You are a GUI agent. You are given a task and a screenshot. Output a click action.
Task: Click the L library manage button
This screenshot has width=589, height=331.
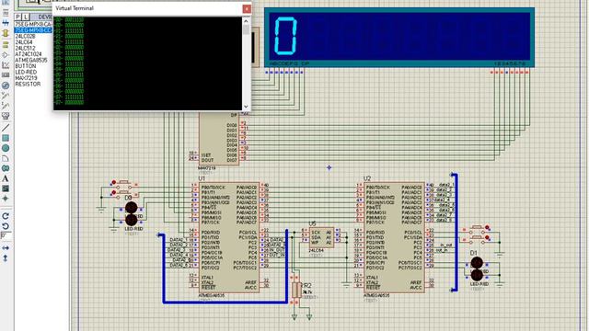(x=26, y=17)
